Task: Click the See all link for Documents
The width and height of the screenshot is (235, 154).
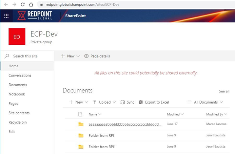Action: pos(224,91)
